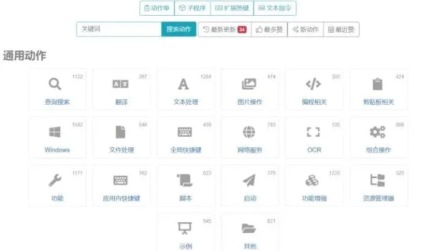Open the 查询搜索 magnifier icon category
The width and height of the screenshot is (433, 251).
[x=55, y=84]
